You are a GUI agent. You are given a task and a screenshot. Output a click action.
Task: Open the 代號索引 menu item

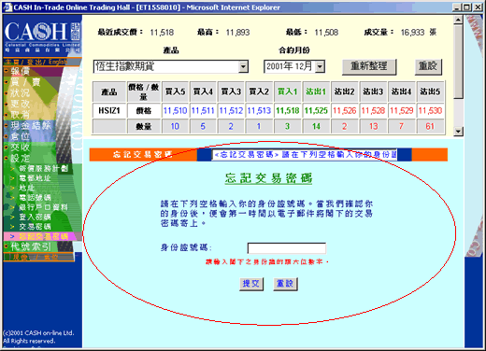31,246
